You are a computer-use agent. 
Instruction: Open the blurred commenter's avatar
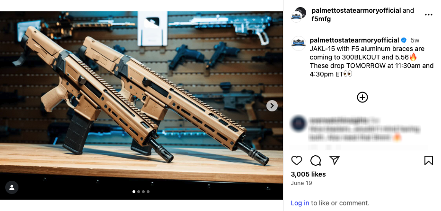(x=299, y=124)
